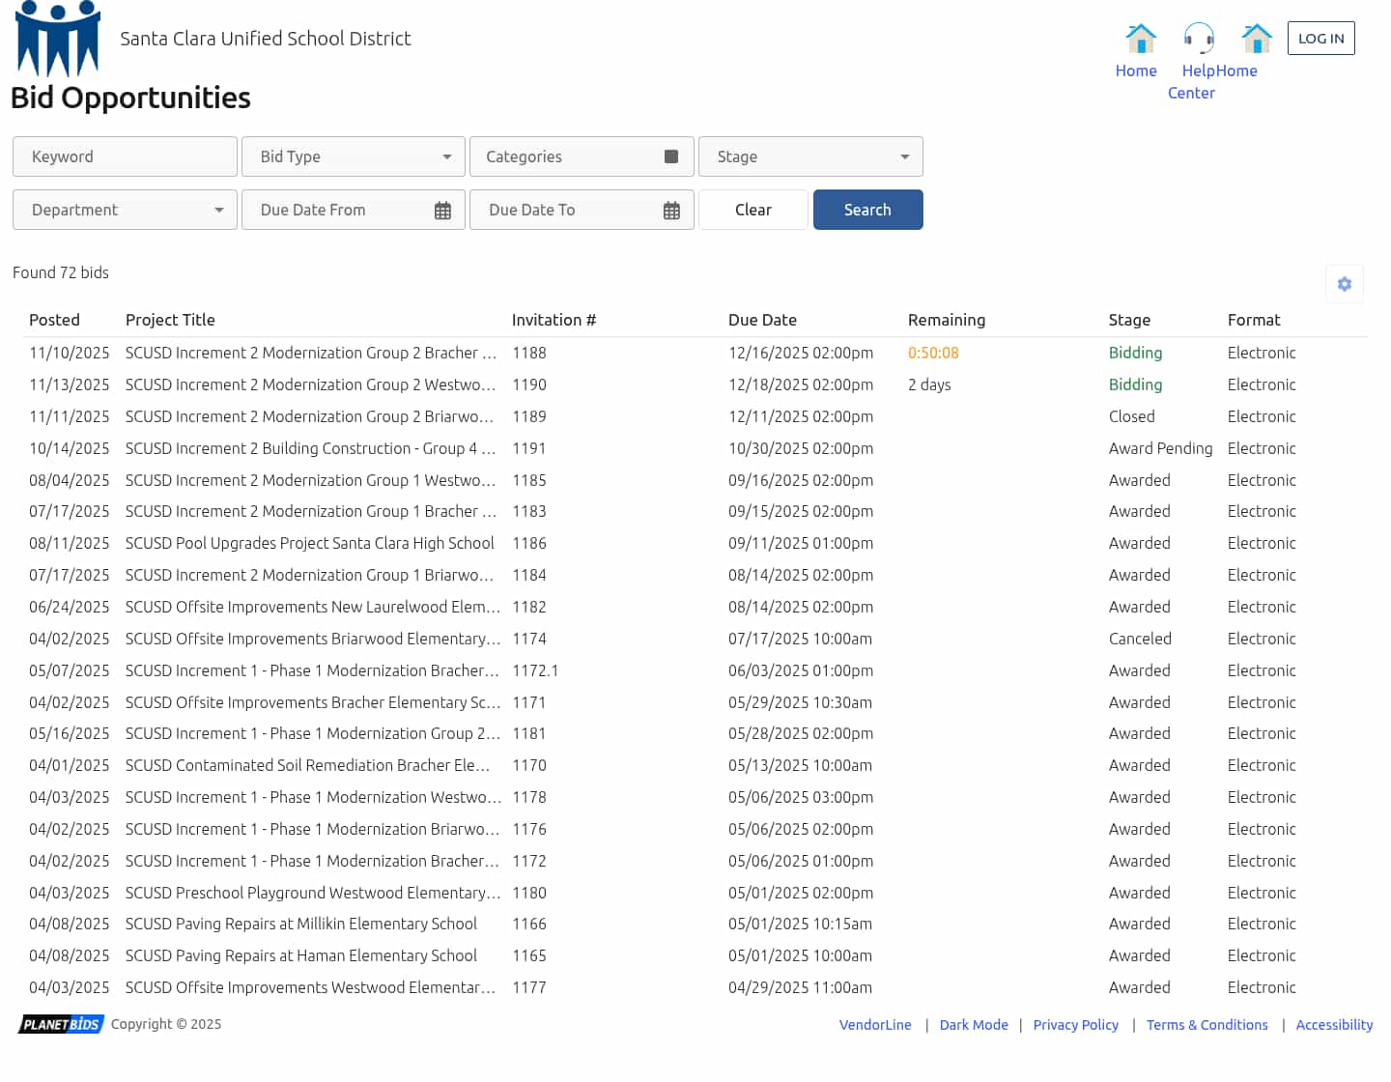1391x1082 pixels.
Task: Open the Due Date From calendar icon
Action: click(x=442, y=211)
